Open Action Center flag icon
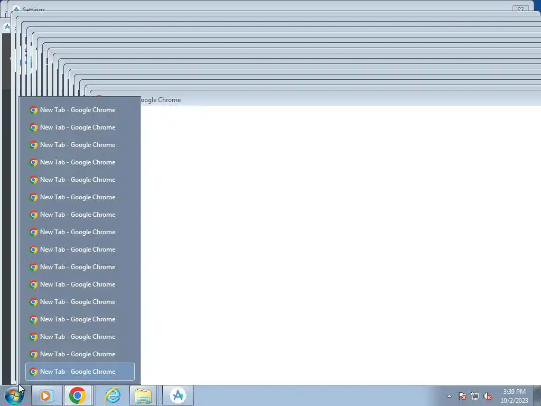541x406 pixels. (x=462, y=396)
